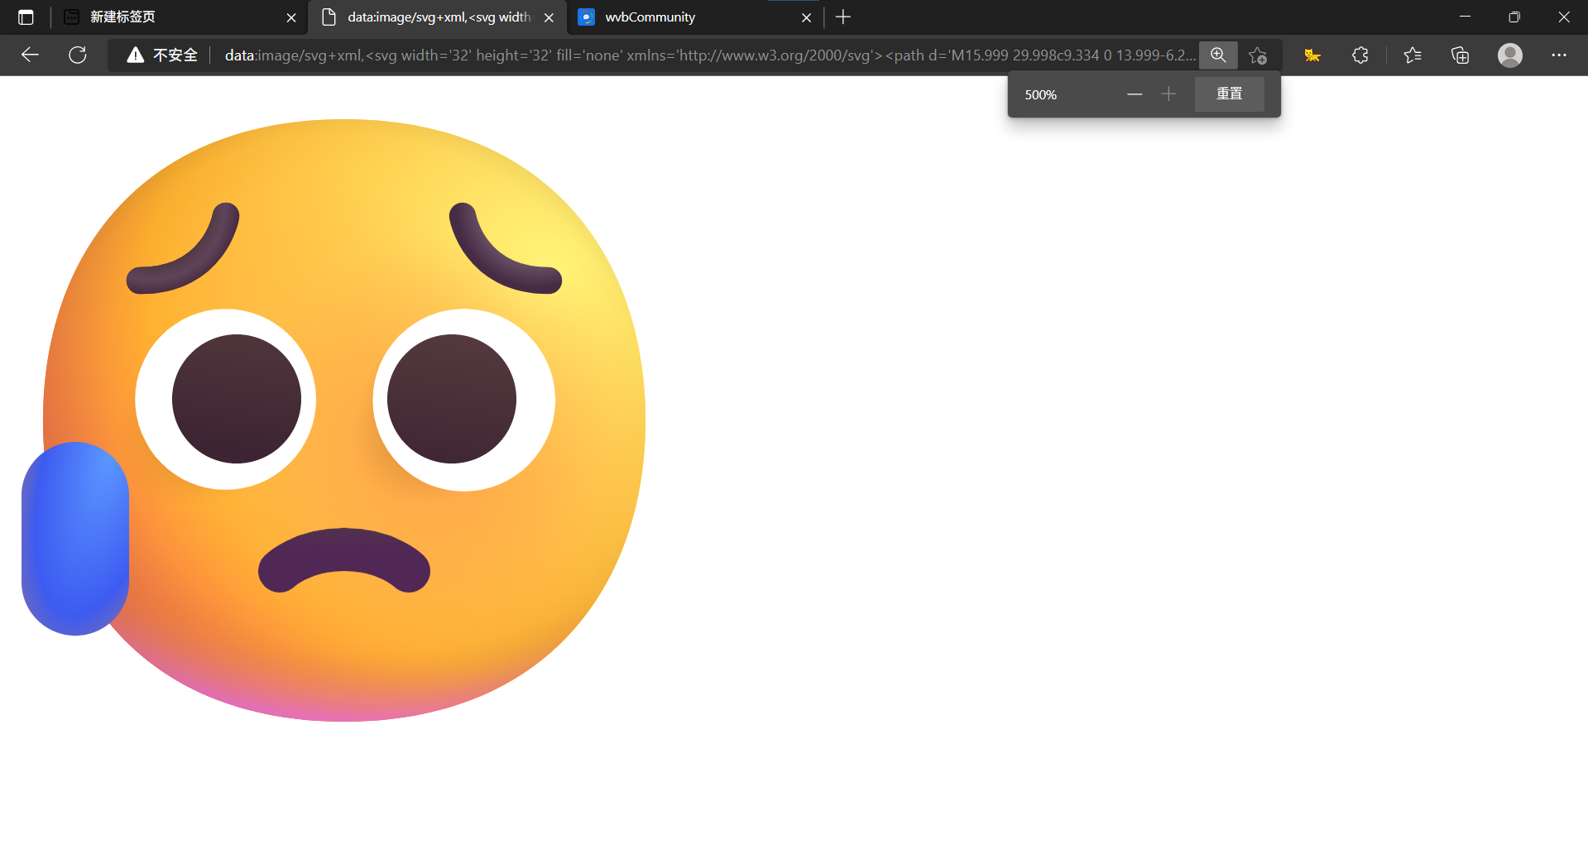
Task: Restore down the browser window
Action: [1514, 17]
